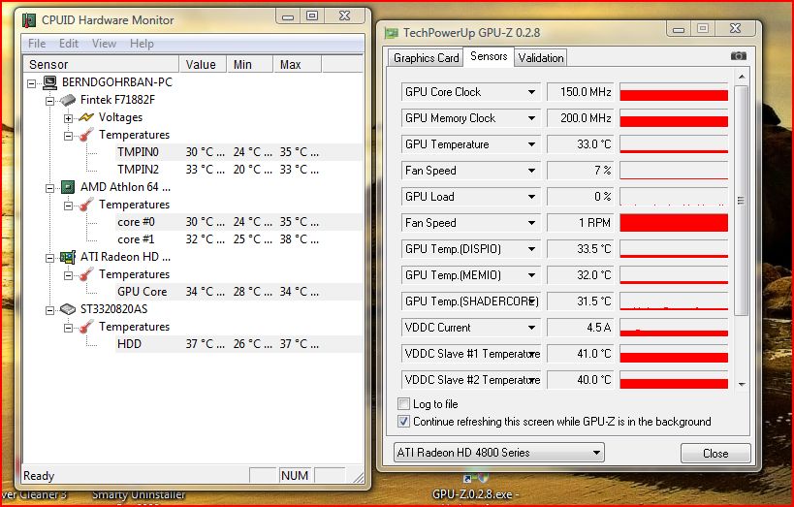Click the Fintek F71882F chip icon
Screen dimensions: 794x507
click(68, 100)
